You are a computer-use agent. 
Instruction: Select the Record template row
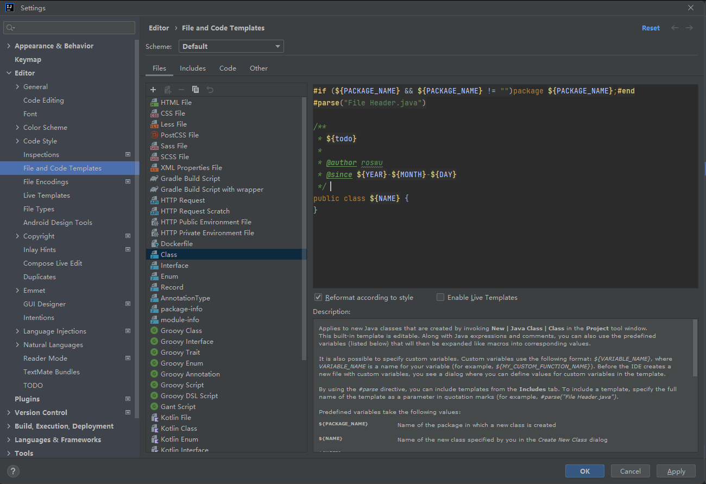click(x=226, y=287)
